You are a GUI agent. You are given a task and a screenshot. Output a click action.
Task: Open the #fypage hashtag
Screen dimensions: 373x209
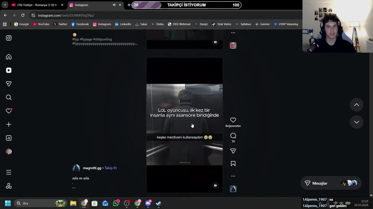coord(86,39)
